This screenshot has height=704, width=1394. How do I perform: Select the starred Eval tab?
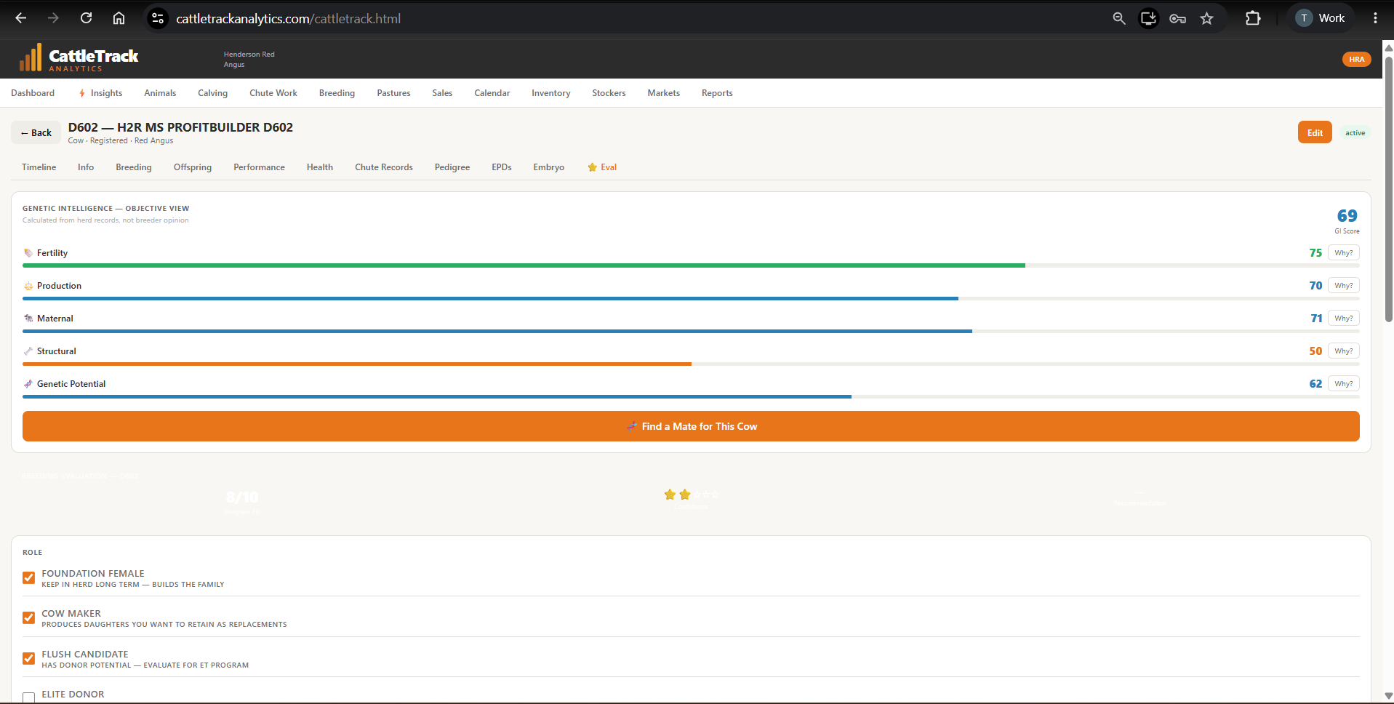(602, 167)
